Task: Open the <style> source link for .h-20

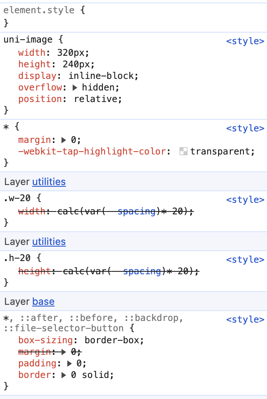Action: pyautogui.click(x=245, y=260)
